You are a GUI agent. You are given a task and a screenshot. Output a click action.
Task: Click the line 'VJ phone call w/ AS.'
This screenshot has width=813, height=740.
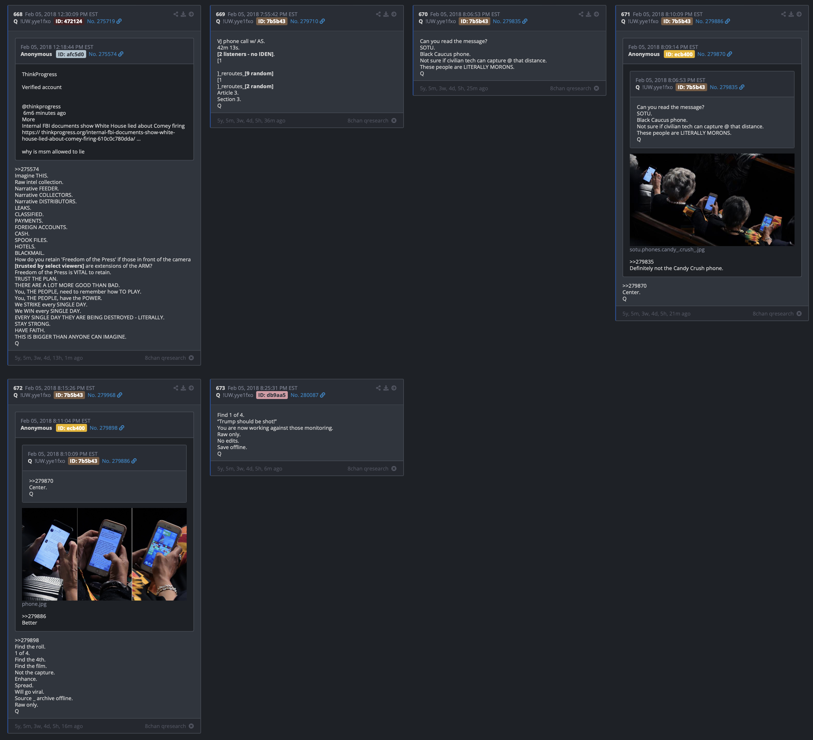click(x=241, y=41)
